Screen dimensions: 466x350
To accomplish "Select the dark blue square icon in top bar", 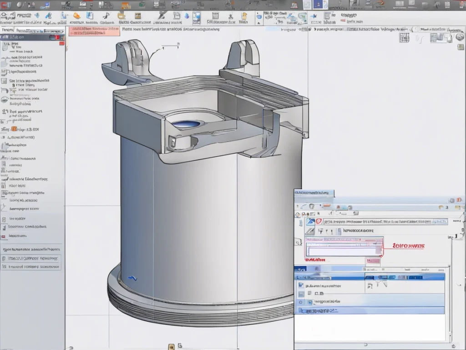I will click(318, 5).
